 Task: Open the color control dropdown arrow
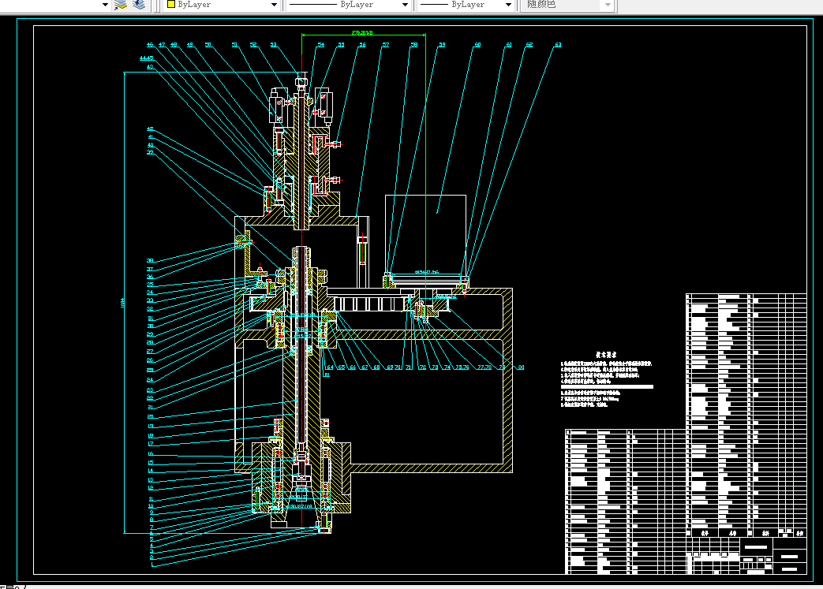(x=274, y=5)
